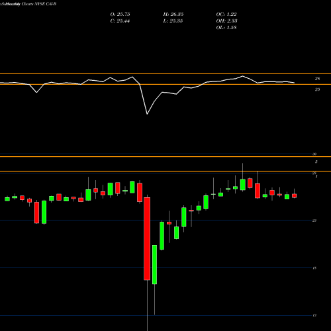
Task: Click the axis label 12 near the bottom
Action: tap(314, 315)
